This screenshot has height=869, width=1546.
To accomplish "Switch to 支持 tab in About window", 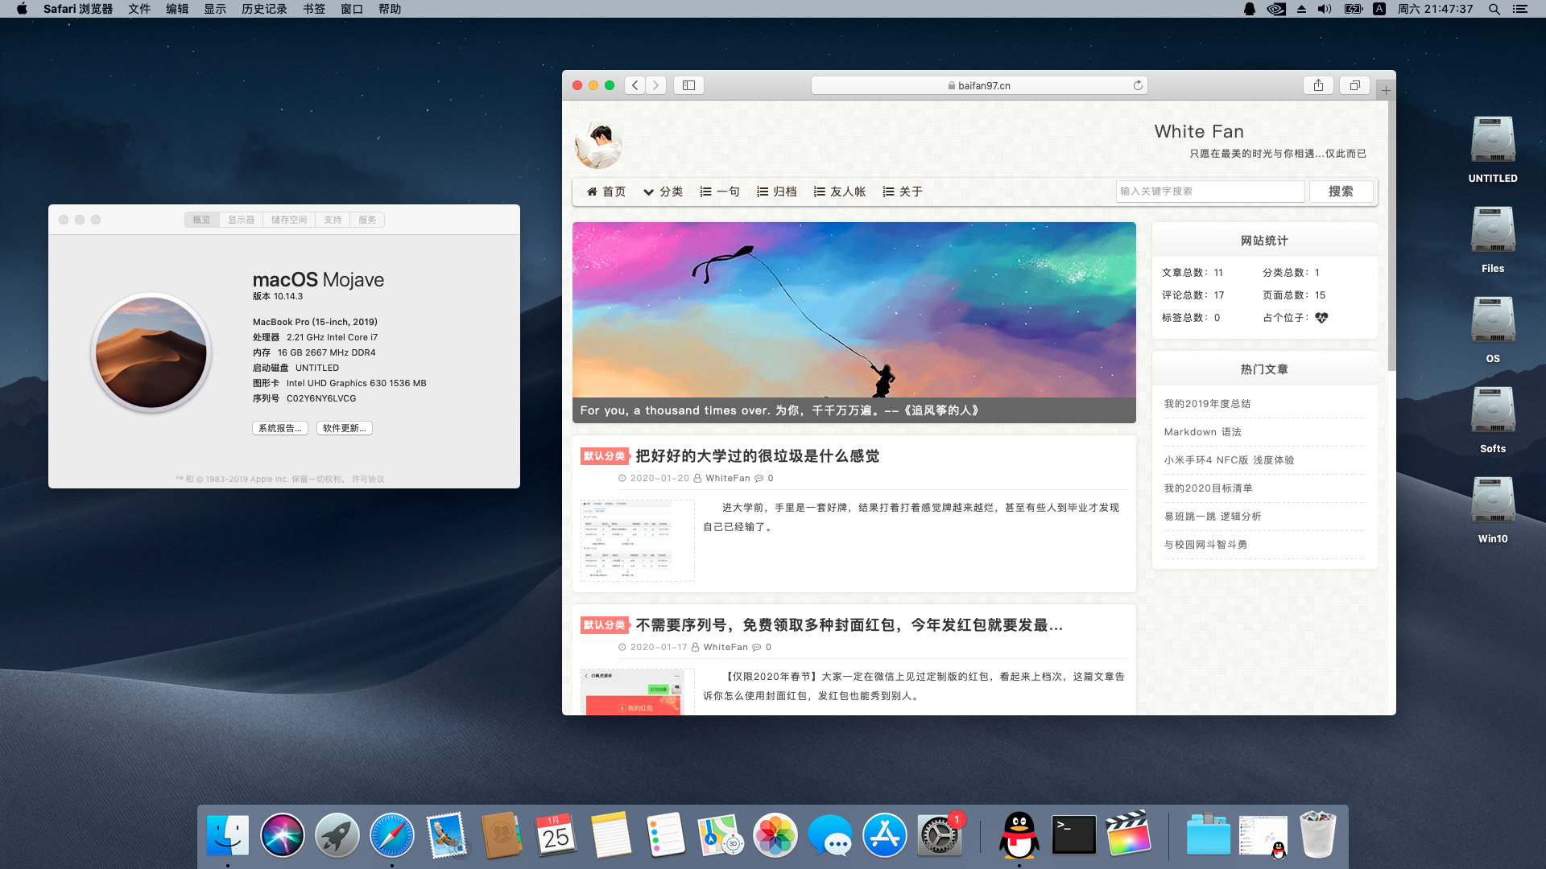I will 333,220.
